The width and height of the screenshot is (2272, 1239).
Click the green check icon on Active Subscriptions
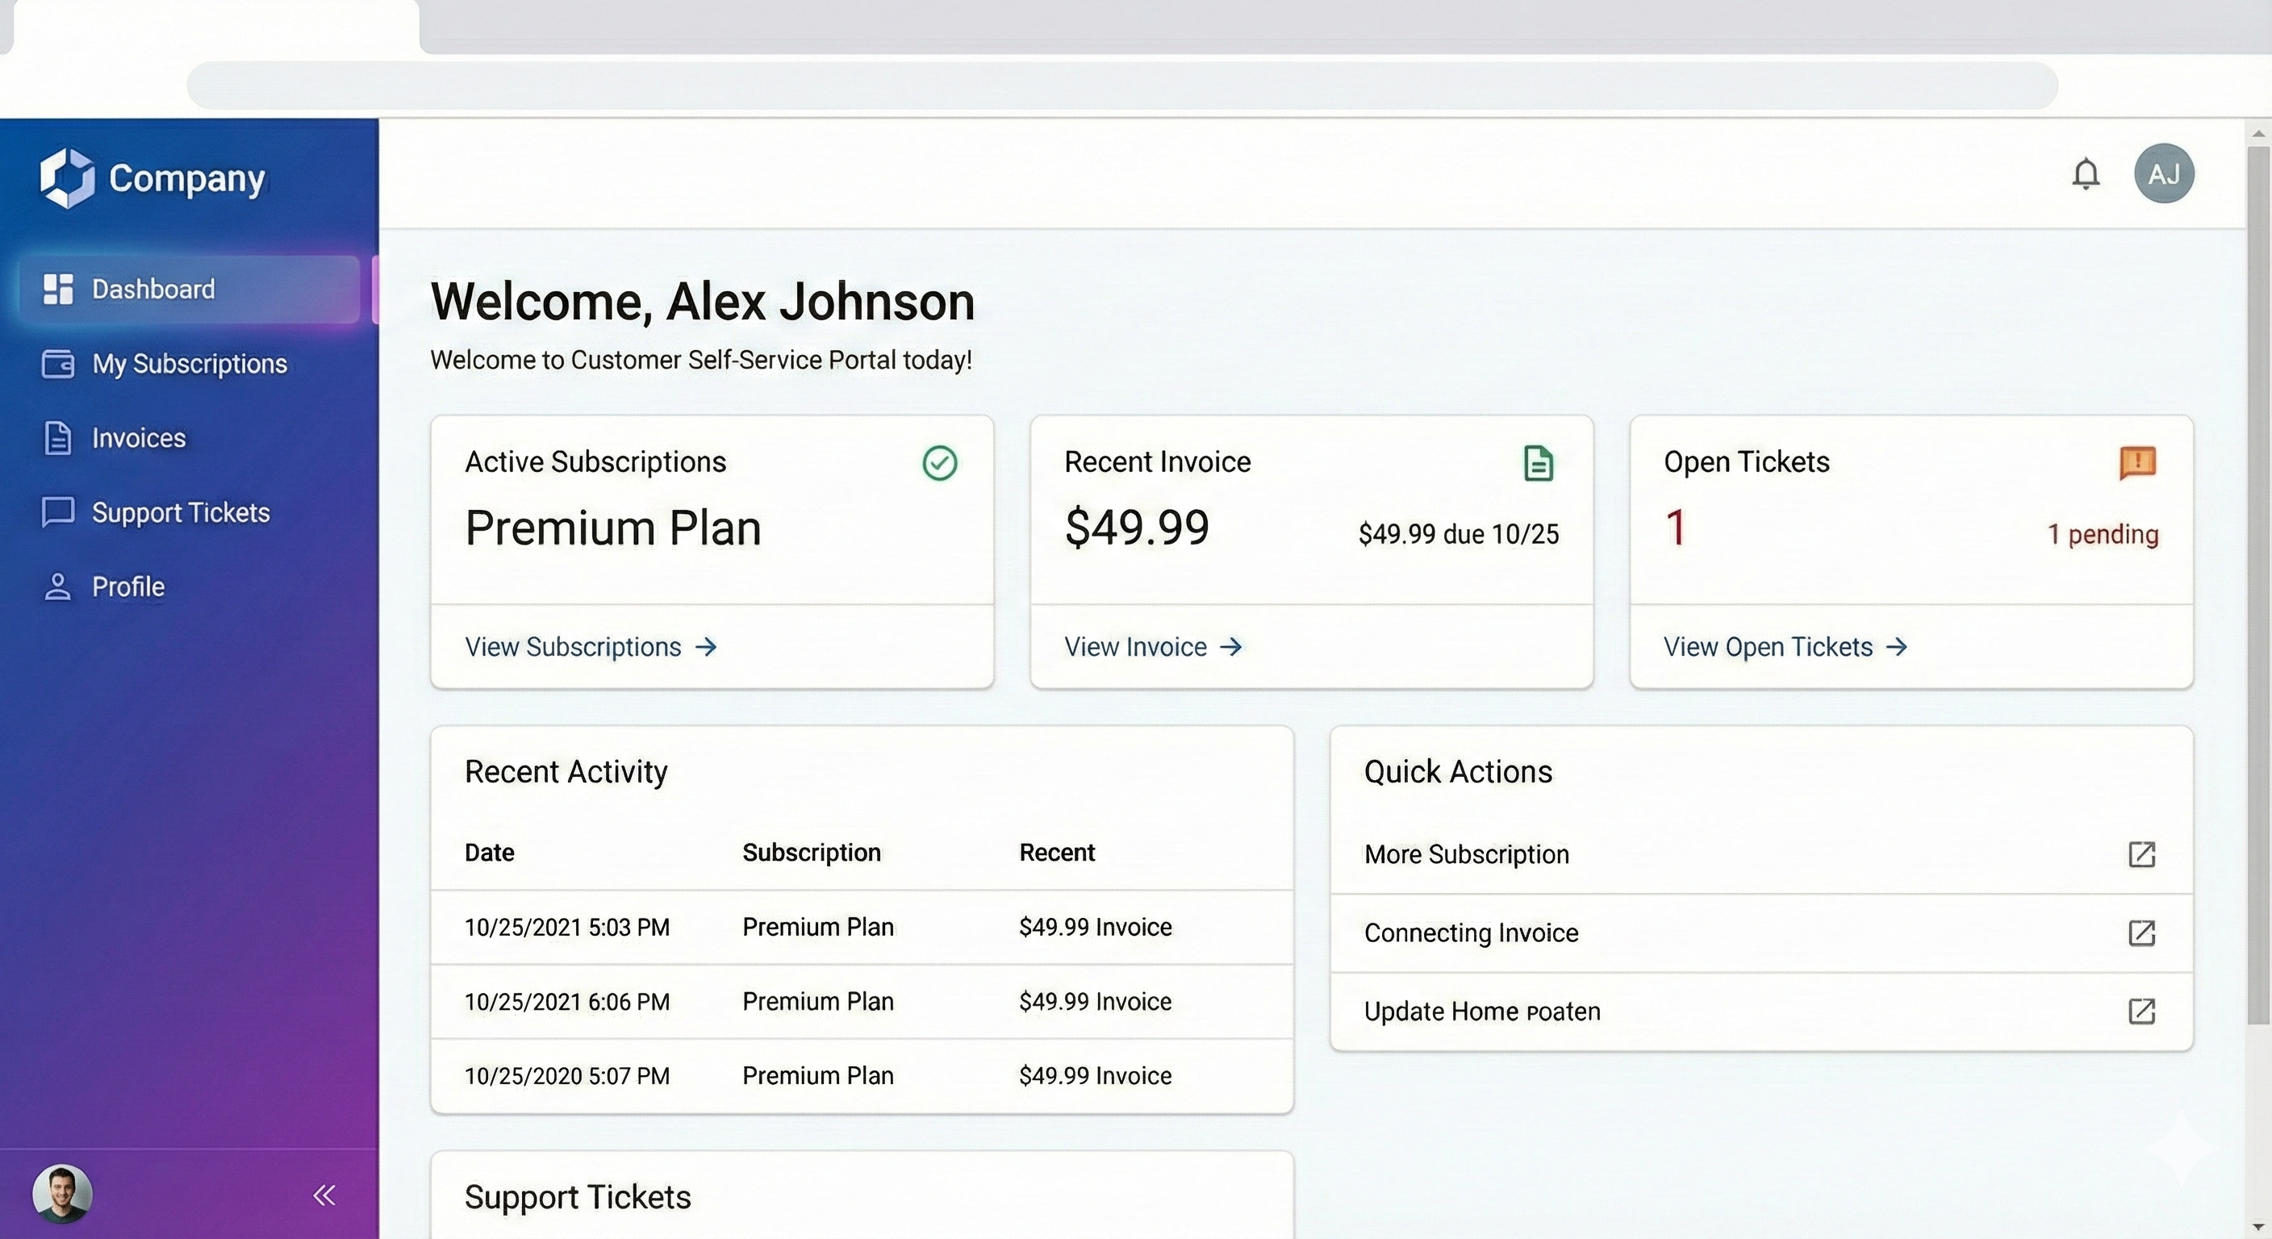point(939,463)
